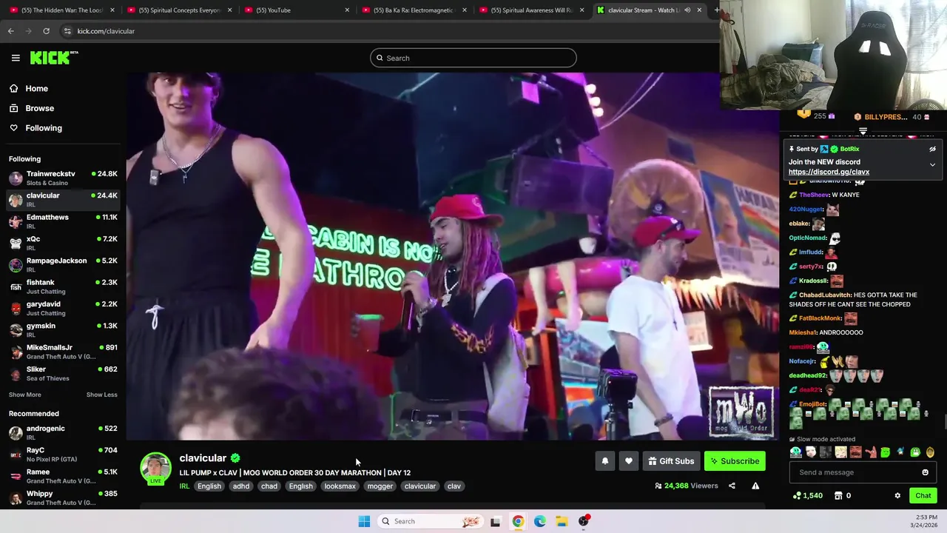Click the green Subscribe button
The image size is (947, 533).
(x=735, y=461)
